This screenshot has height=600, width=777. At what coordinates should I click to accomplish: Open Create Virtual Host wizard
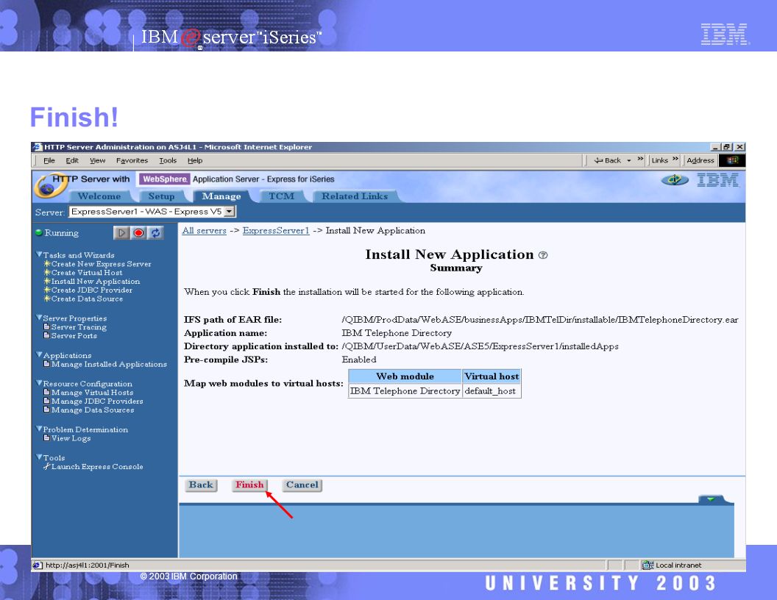(87, 272)
